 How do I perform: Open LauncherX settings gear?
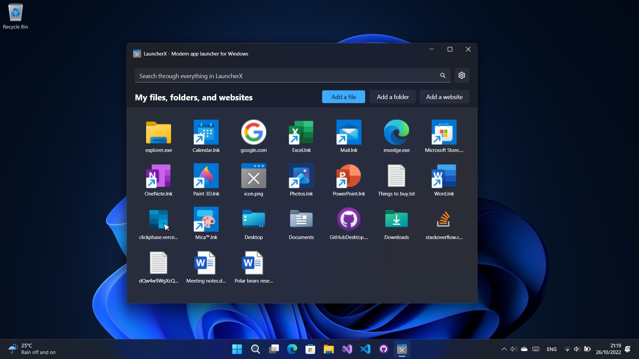pyautogui.click(x=462, y=75)
